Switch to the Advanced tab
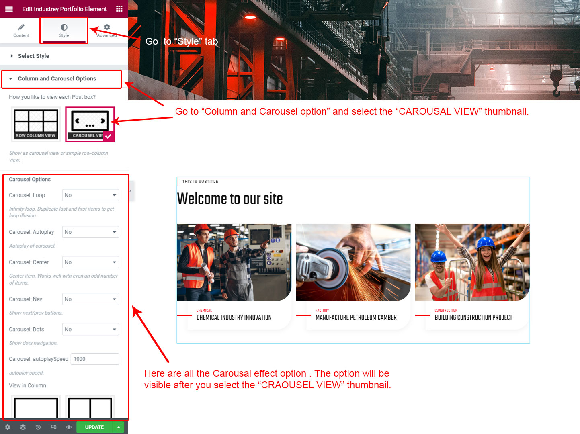Image resolution: width=580 pixels, height=434 pixels. [x=107, y=31]
